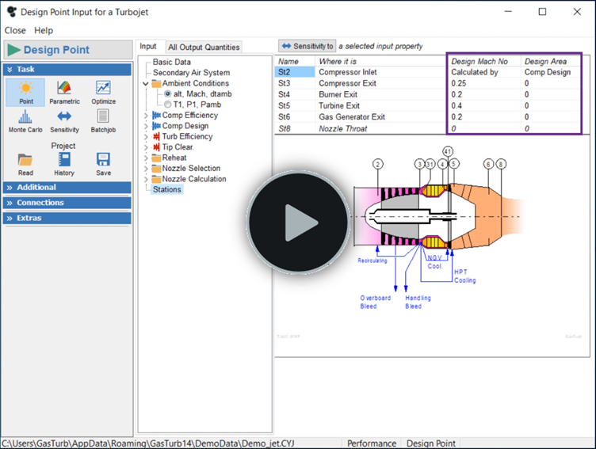Click the Tip Clear. red icon
The width and height of the screenshot is (596, 449).
click(156, 147)
